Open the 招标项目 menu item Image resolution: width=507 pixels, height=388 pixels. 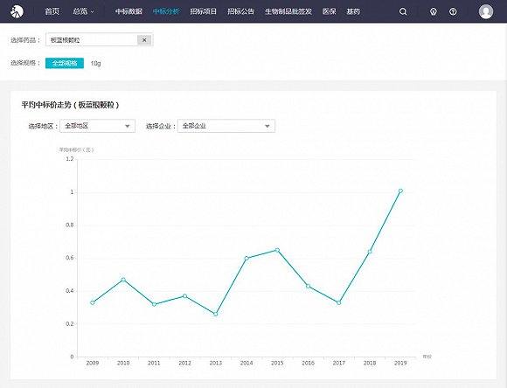pyautogui.click(x=204, y=11)
